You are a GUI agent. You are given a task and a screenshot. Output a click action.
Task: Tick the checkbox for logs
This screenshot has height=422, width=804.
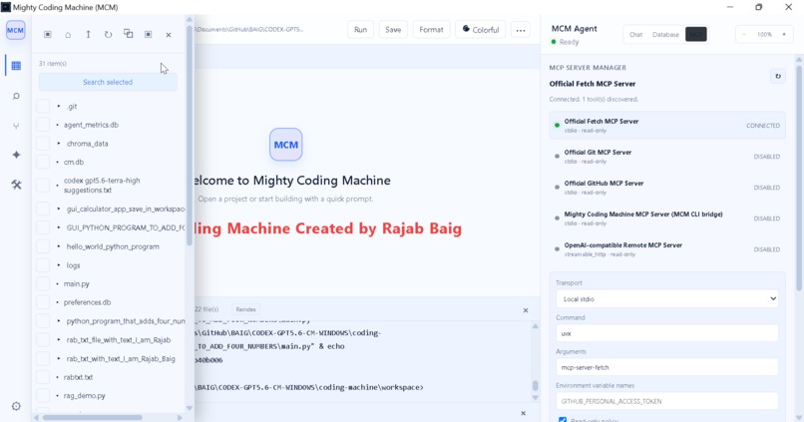(x=43, y=265)
